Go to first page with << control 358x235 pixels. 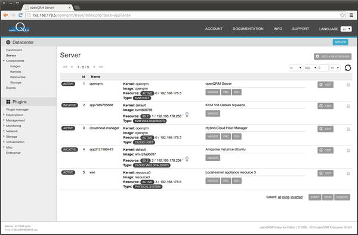click(x=65, y=67)
